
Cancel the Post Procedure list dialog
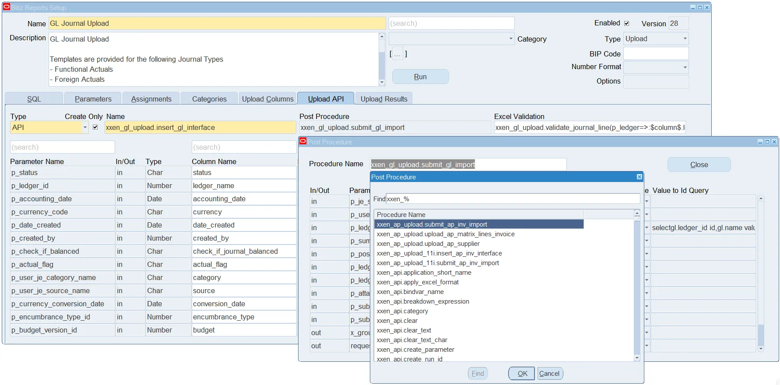549,374
